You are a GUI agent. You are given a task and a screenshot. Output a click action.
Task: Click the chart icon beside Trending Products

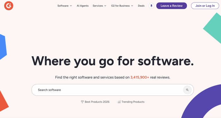pos(119,102)
